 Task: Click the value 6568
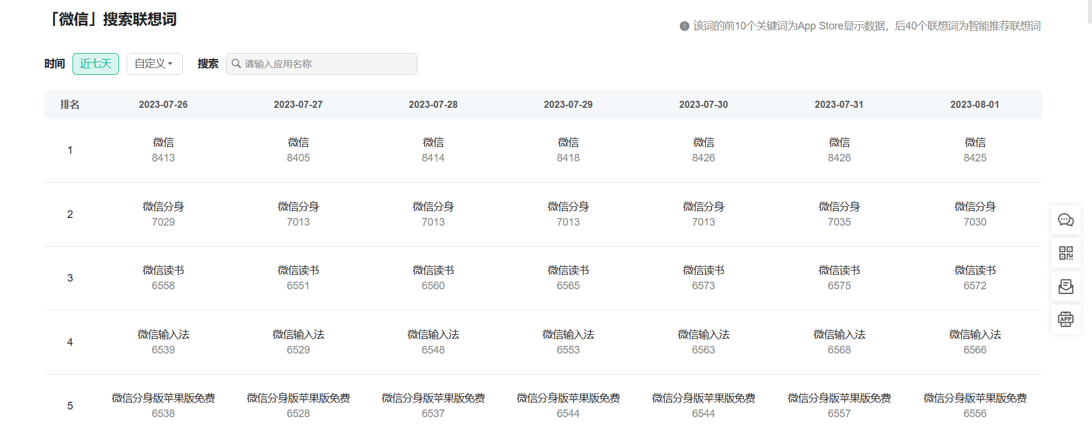tap(839, 350)
